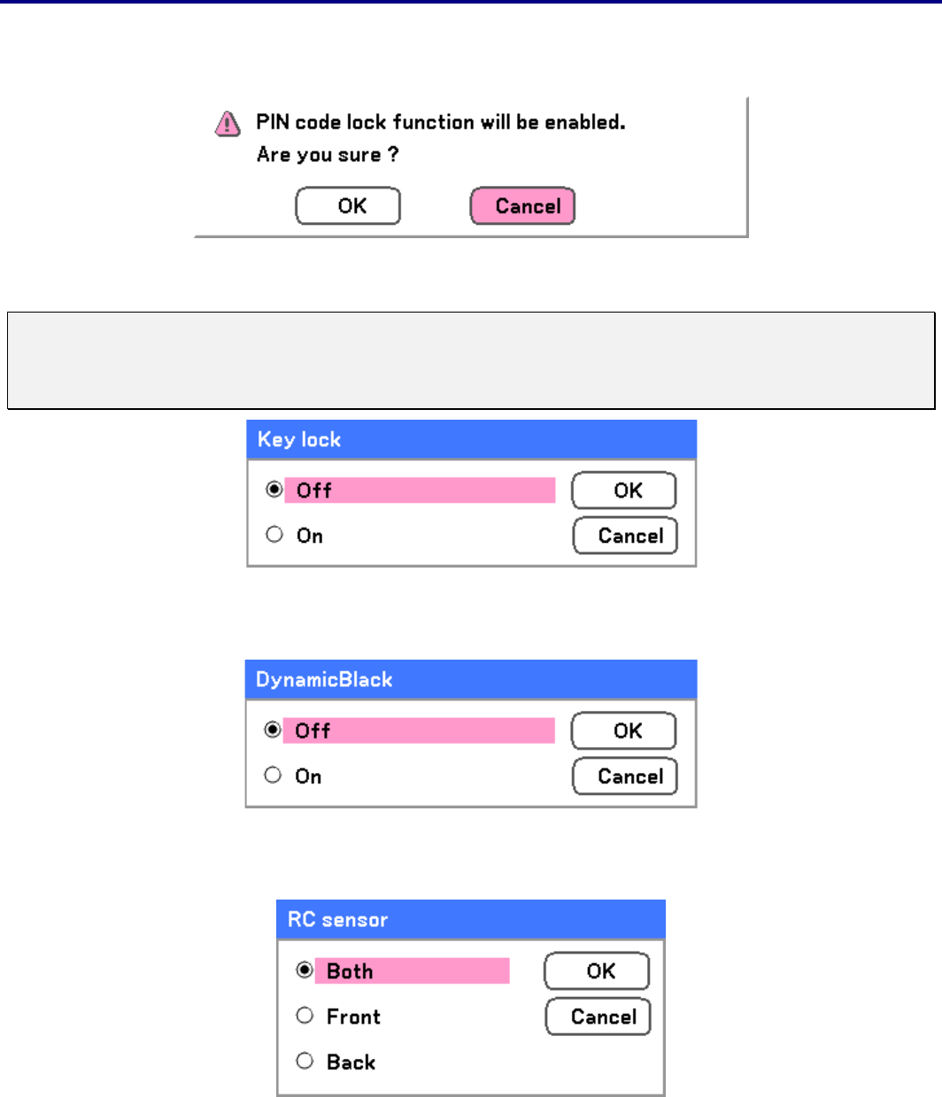Choose the Back RC sensor option

click(x=305, y=1061)
